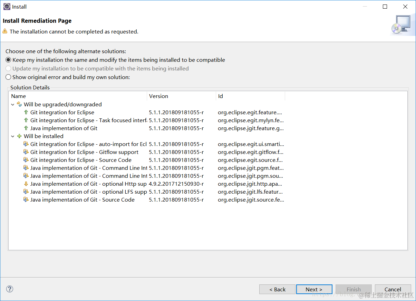Viewport: 416px width, 301px height.
Task: Click feature icon for org.eclipse.jgit.pgm.feat row
Action: [x=26, y=168]
